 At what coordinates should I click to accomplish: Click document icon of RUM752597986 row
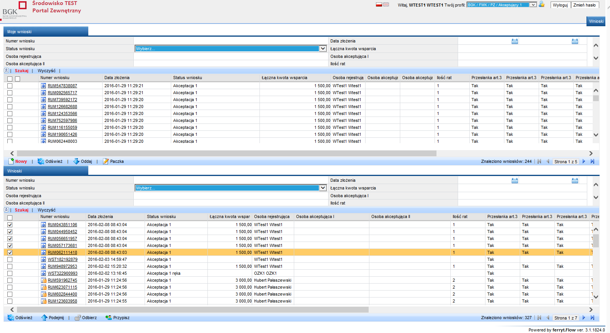[44, 120]
